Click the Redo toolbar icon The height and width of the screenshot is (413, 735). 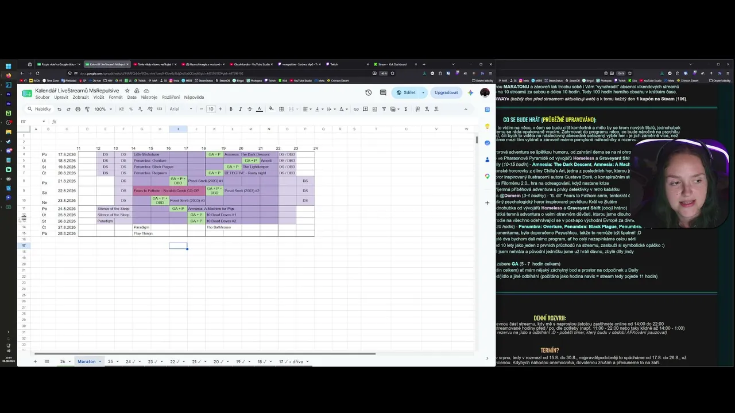tap(68, 109)
